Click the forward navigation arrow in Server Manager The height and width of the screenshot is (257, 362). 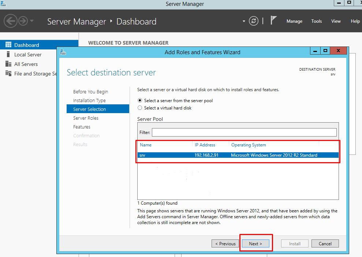coord(23,21)
